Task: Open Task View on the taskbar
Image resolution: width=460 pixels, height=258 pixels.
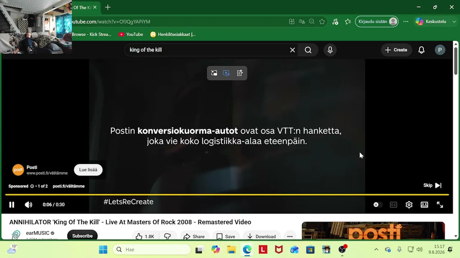Action: 199,249
